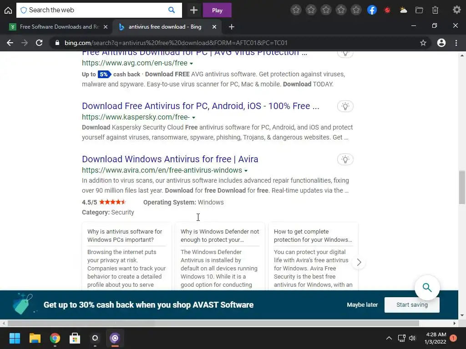Open How to get complete protection card

click(313, 256)
